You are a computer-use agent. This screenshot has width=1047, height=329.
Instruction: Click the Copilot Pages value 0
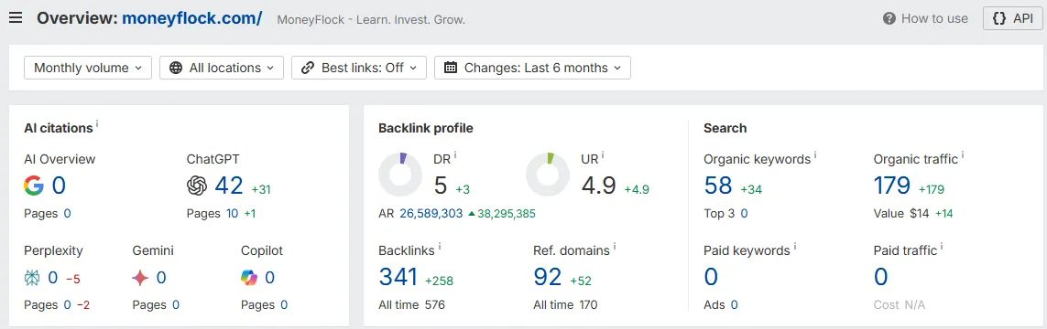pos(284,305)
